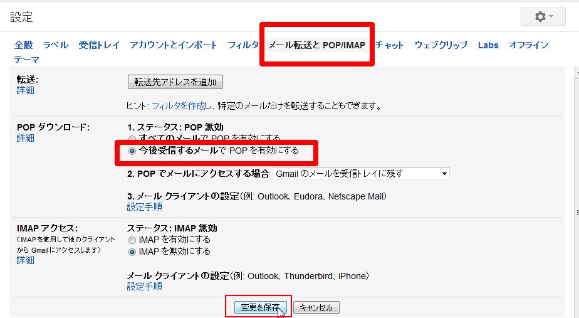The width and height of the screenshot is (579, 318).
Task: Open the ウェブクリップ tab
Action: [441, 45]
